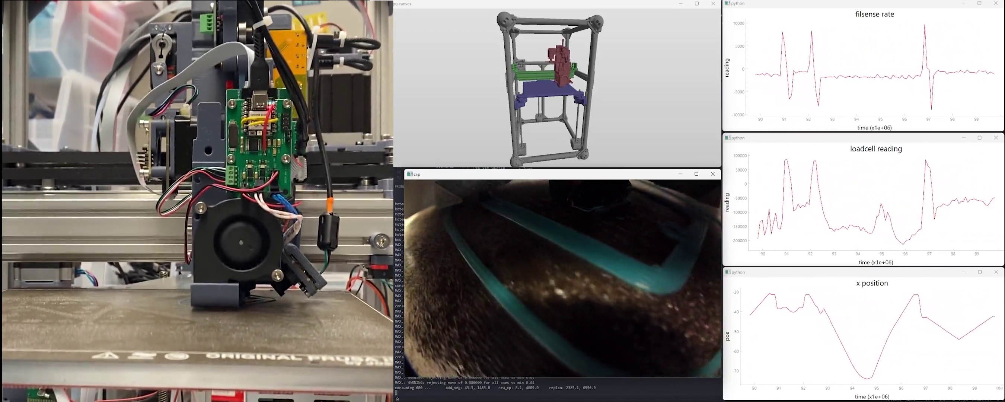This screenshot has width=1005, height=402.
Task: Click the cap window title bar
Action: click(x=546, y=174)
